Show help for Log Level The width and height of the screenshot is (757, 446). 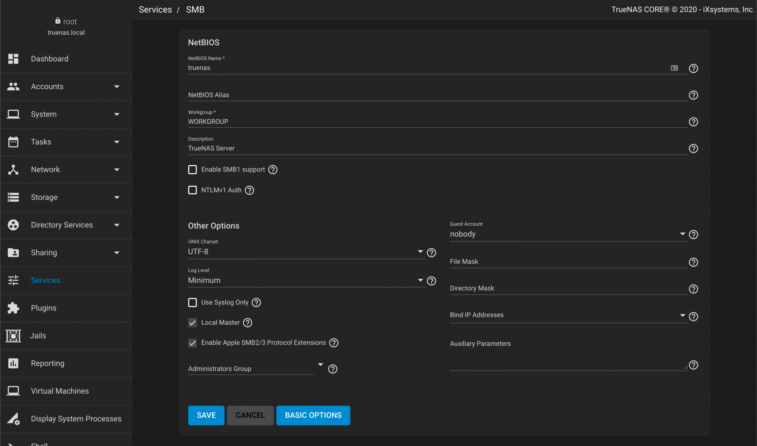point(432,281)
